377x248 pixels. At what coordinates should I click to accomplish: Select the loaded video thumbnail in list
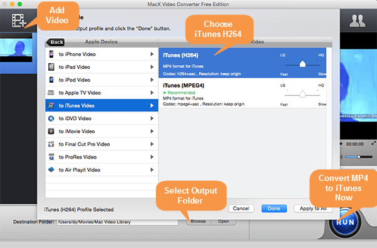tap(16, 48)
